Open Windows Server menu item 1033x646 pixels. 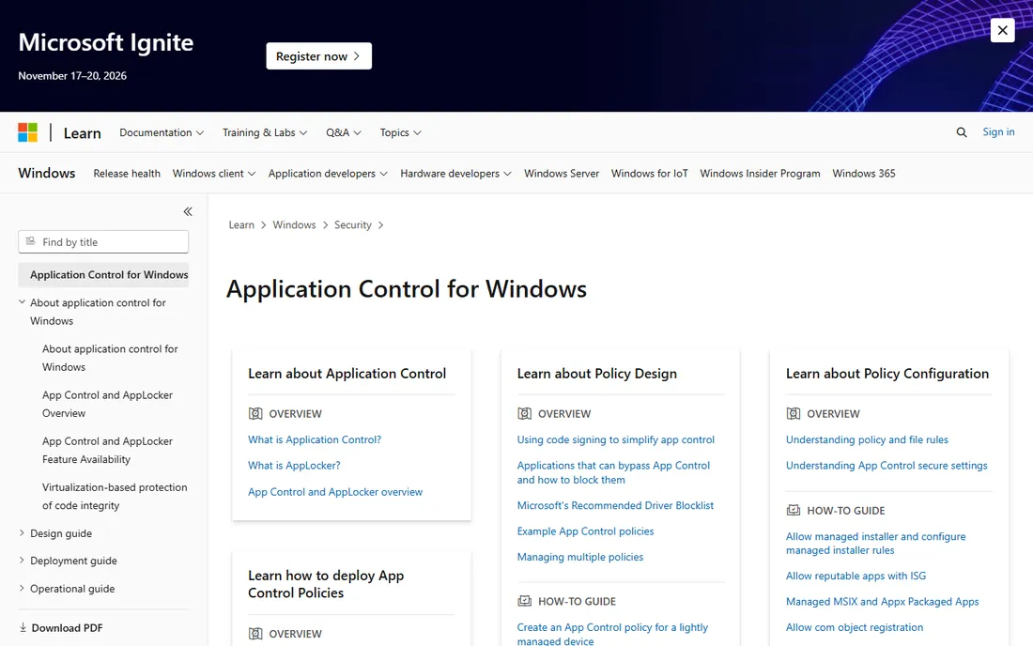coord(562,173)
